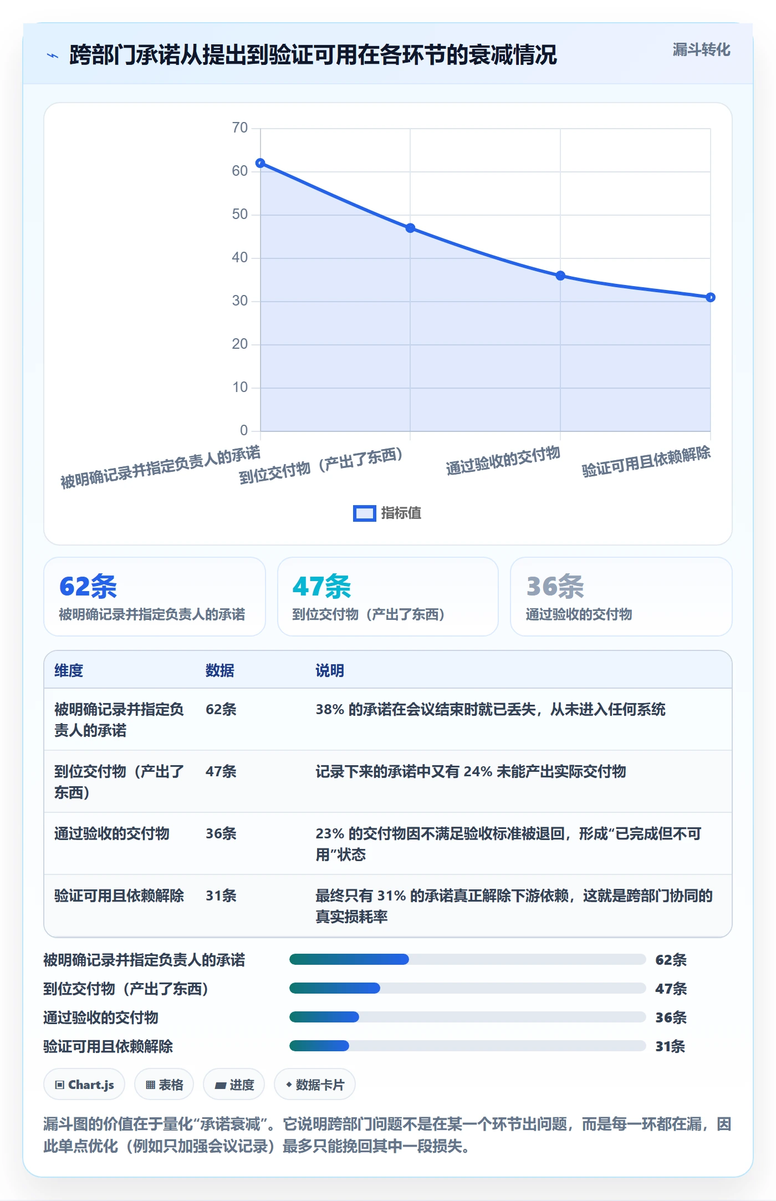Click the 说明 column header
Image resolution: width=776 pixels, height=1201 pixels.
click(330, 670)
